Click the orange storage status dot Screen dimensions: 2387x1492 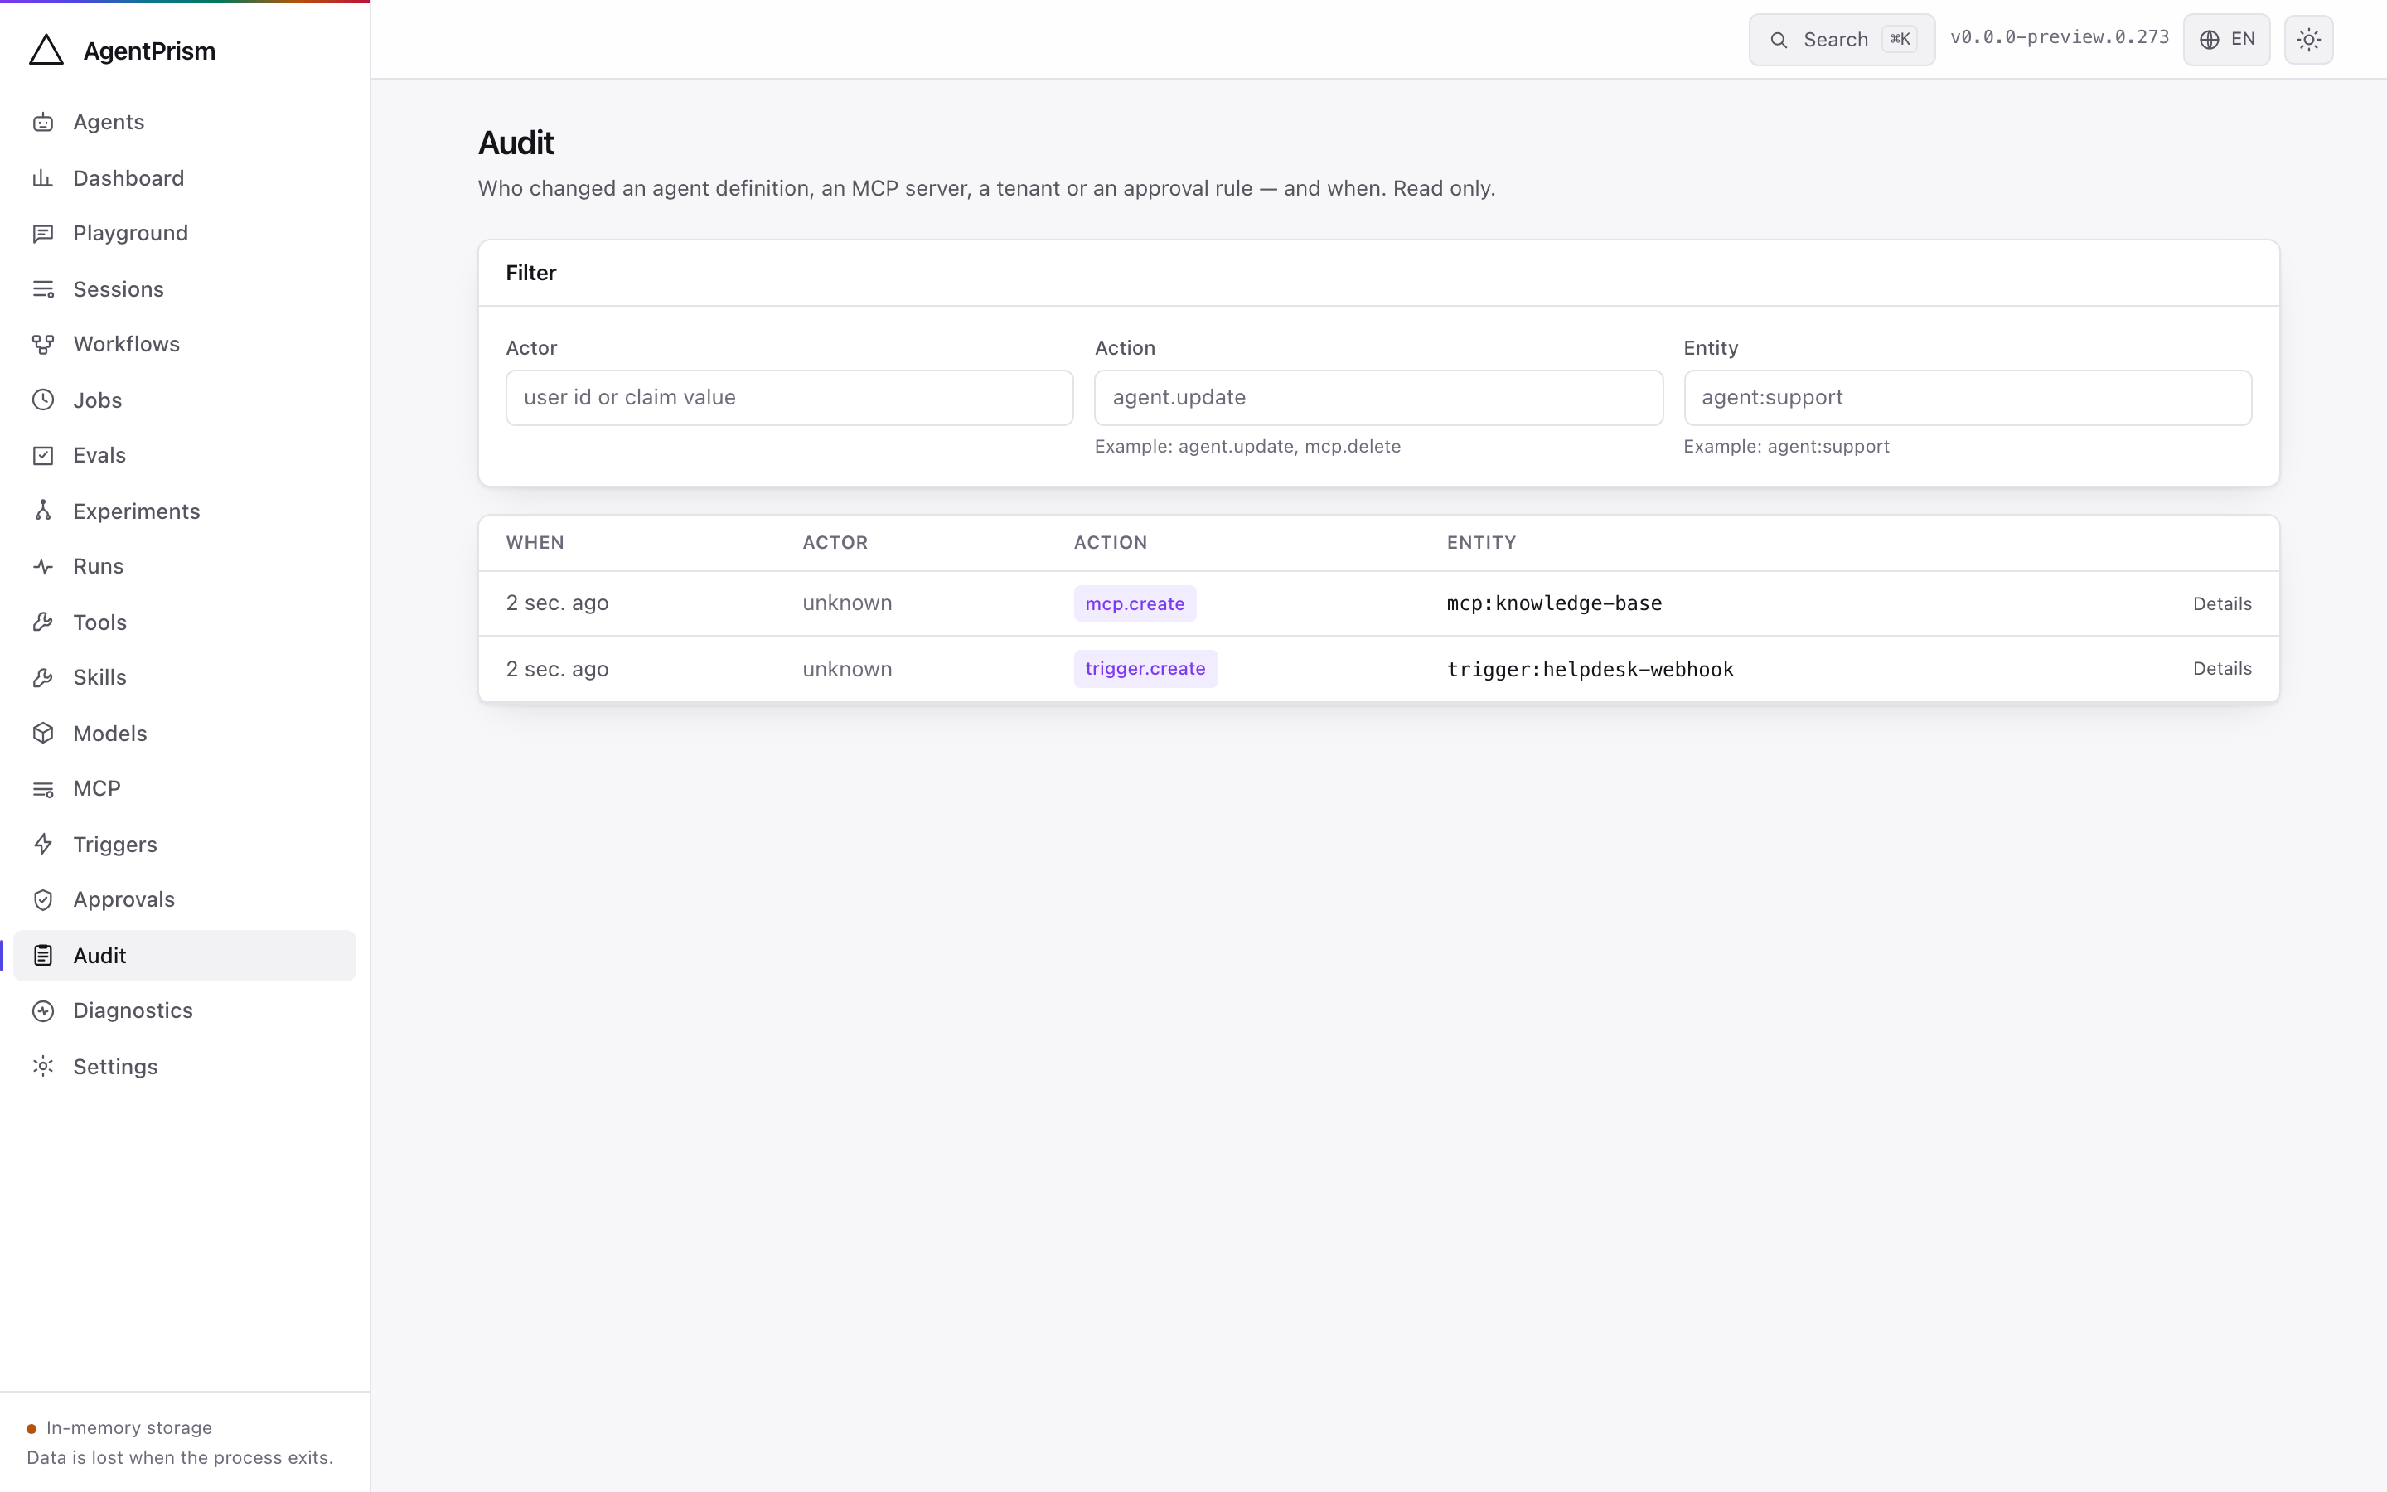click(31, 1429)
